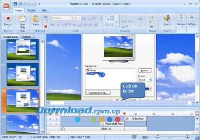
Task: Click the fit-to-window icon in the status bar
Action: click(134, 137)
